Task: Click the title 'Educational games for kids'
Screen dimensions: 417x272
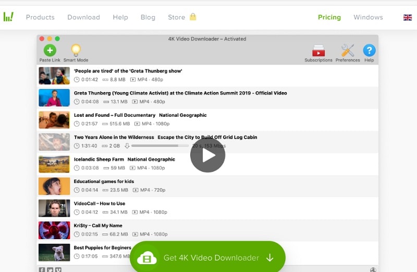Action: [104, 181]
